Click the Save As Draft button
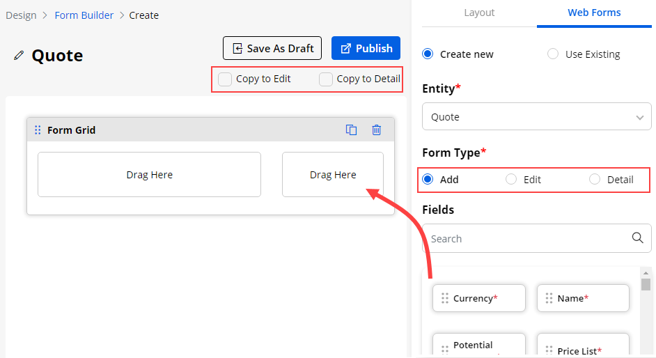 (x=272, y=48)
